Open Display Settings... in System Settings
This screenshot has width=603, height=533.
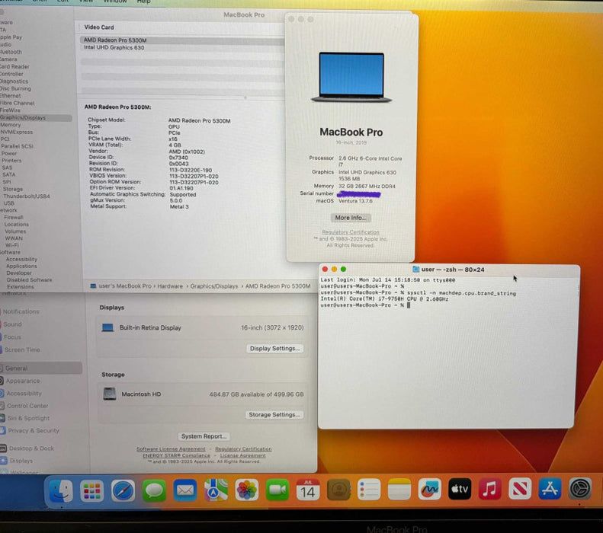point(274,348)
